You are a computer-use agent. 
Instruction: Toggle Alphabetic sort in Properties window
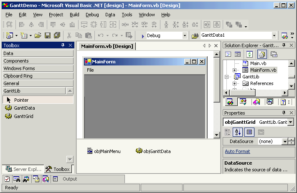tap(238, 132)
